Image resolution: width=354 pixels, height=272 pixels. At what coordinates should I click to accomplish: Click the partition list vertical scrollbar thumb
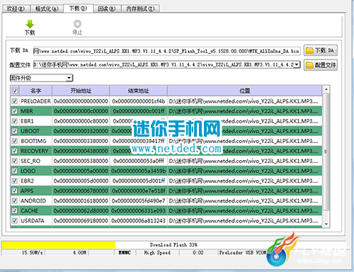click(x=326, y=152)
